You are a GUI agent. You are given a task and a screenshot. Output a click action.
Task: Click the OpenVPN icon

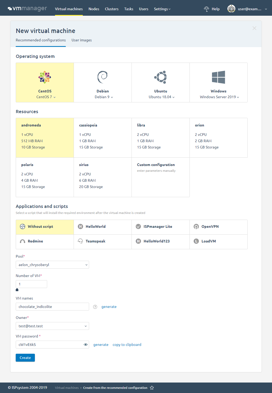click(x=196, y=226)
